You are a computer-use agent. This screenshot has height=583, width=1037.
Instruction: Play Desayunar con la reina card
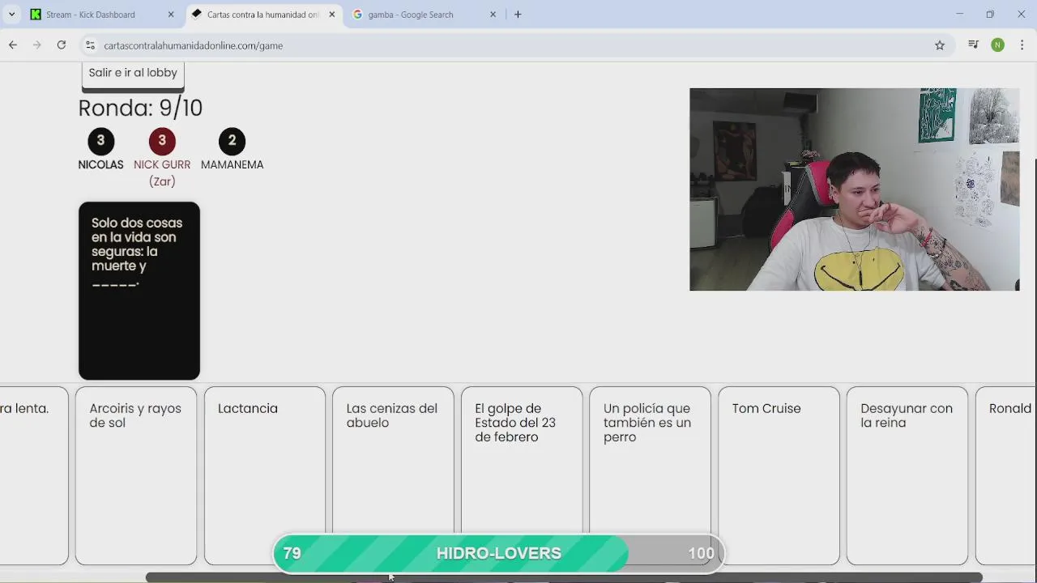(907, 475)
